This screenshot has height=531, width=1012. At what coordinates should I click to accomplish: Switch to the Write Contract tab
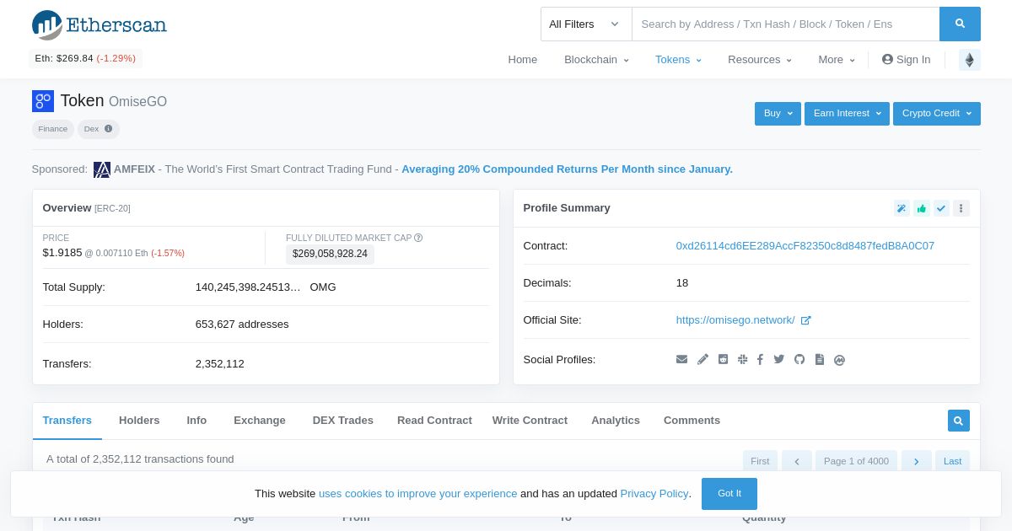(x=530, y=421)
